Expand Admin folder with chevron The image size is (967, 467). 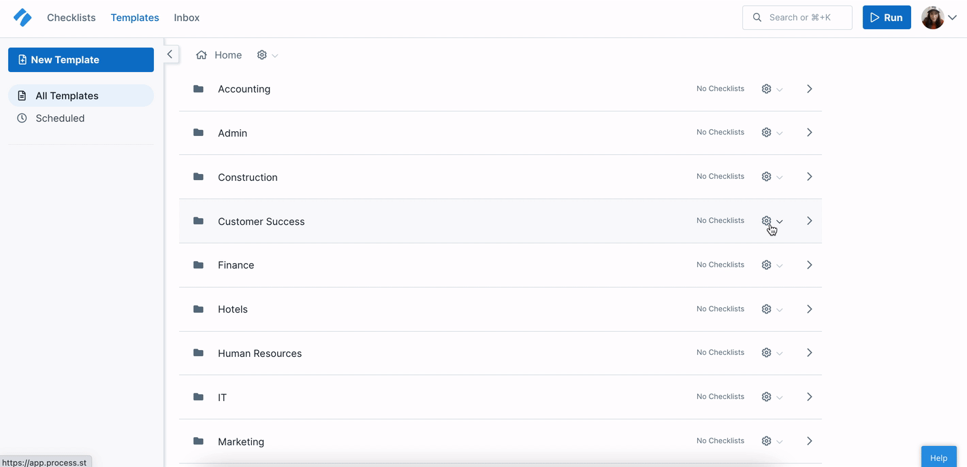[x=810, y=133]
